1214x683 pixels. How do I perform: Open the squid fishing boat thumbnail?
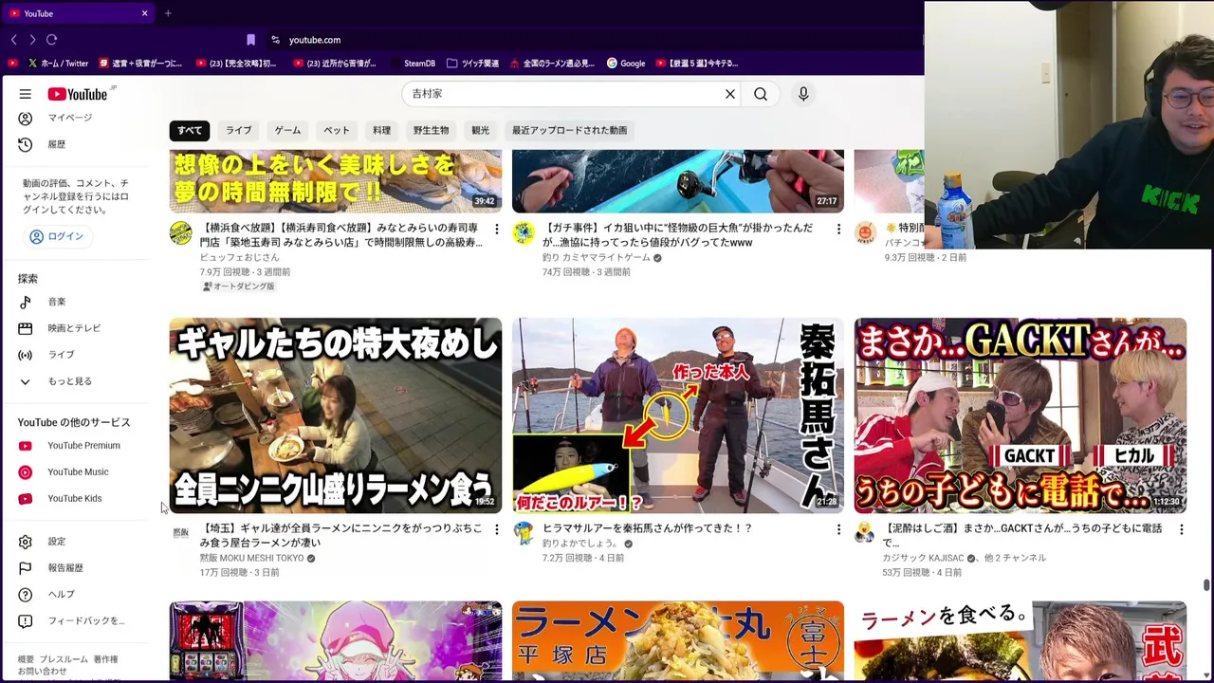[x=678, y=181]
